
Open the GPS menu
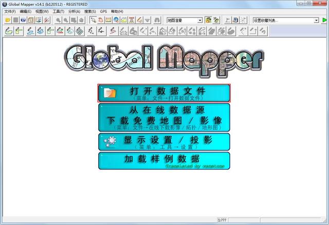[103, 11]
